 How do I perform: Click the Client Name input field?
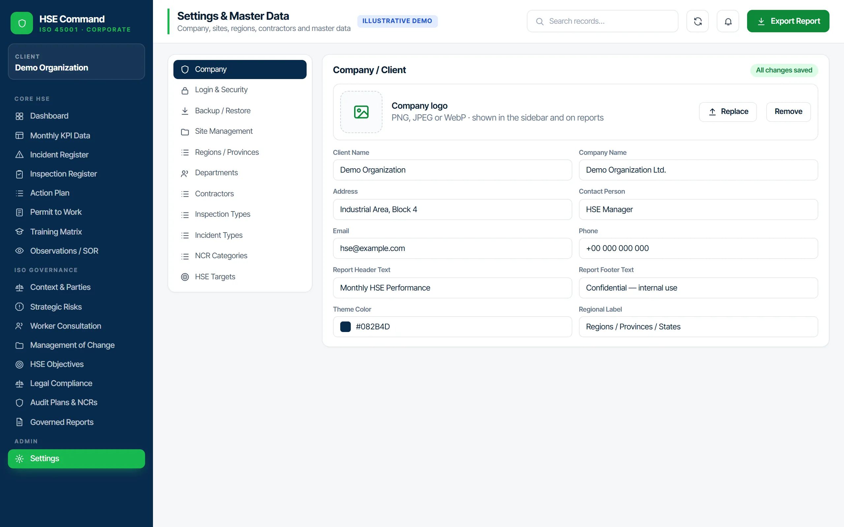tap(452, 170)
